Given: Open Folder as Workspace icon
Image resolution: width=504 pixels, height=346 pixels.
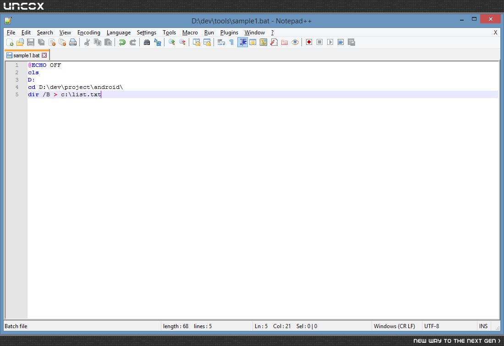Looking at the screenshot, I should tap(285, 42).
